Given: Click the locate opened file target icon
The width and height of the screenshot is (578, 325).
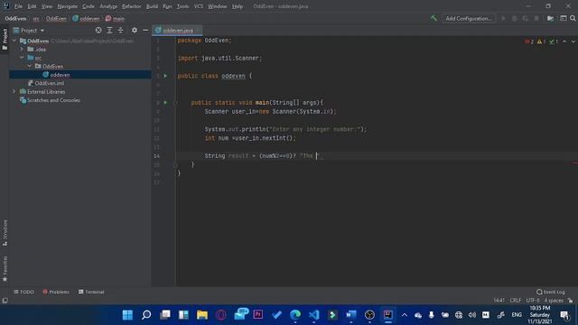Looking at the screenshot, I should [98, 30].
